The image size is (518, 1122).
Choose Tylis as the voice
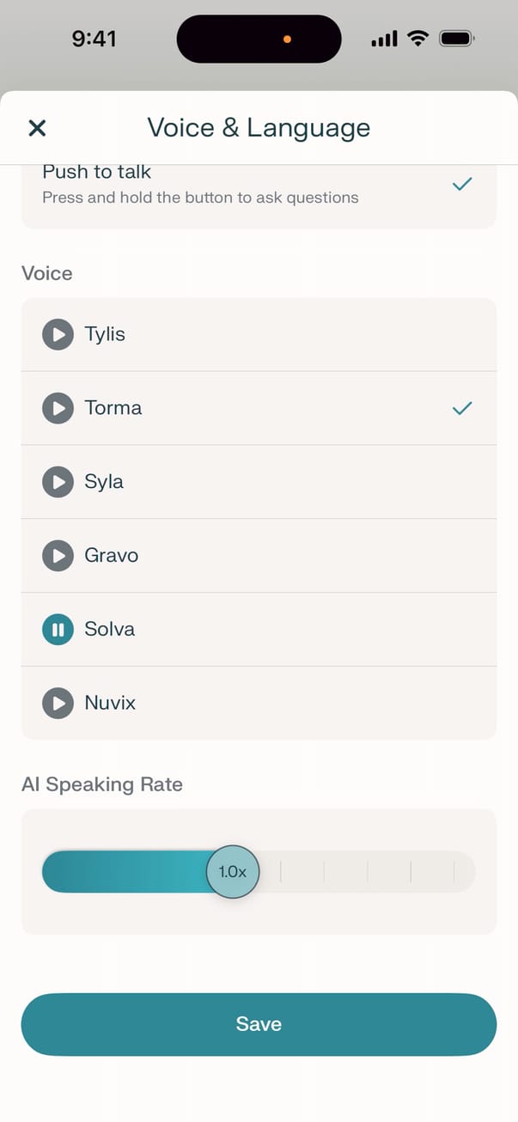click(258, 334)
